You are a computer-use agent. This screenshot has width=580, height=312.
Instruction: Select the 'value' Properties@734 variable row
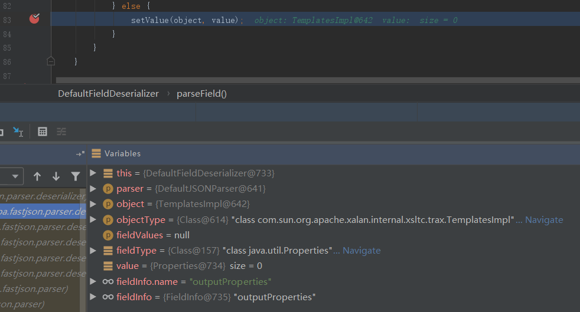[x=183, y=266]
